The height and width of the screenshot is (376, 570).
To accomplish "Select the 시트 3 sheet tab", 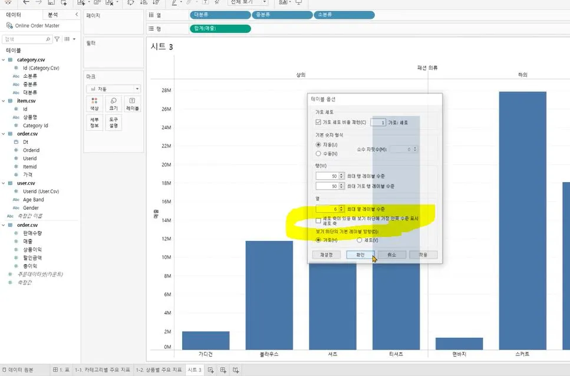I will pos(195,370).
